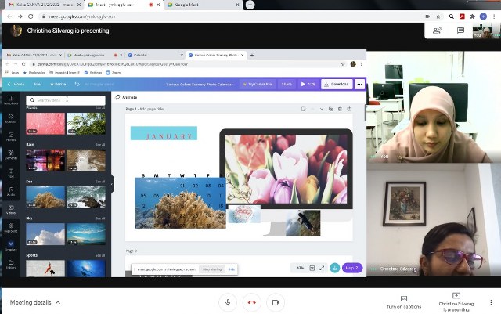Select the cloudy Sky video thumbnail
Image resolution: width=501 pixels, height=314 pixels.
[45, 234]
